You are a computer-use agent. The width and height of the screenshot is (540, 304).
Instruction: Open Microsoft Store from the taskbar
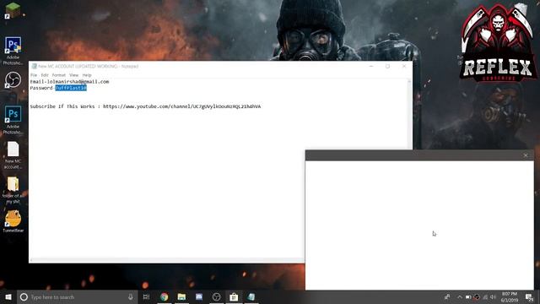[234, 296]
